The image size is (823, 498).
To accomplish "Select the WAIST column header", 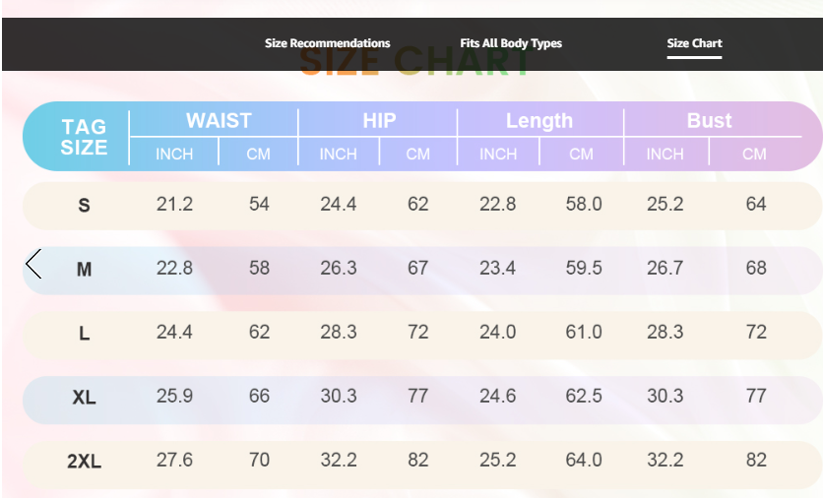I will (x=219, y=120).
